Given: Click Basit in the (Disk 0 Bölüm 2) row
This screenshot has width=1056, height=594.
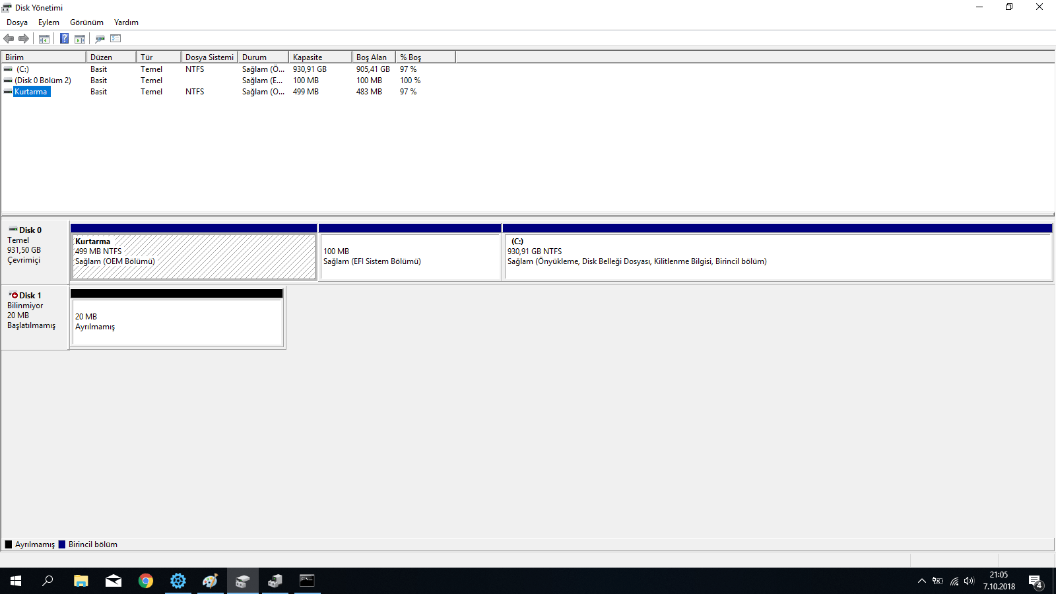Looking at the screenshot, I should pos(98,81).
